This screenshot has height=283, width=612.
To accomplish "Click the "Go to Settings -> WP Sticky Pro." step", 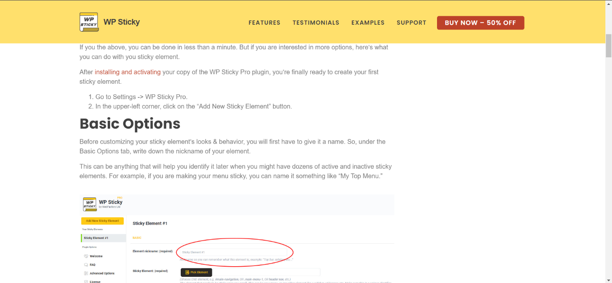I will coord(141,97).
